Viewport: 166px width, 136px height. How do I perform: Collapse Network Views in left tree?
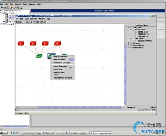click(x=1, y=13)
